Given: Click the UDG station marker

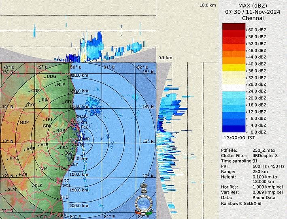Looking at the screenshot, I should coord(45,77).
